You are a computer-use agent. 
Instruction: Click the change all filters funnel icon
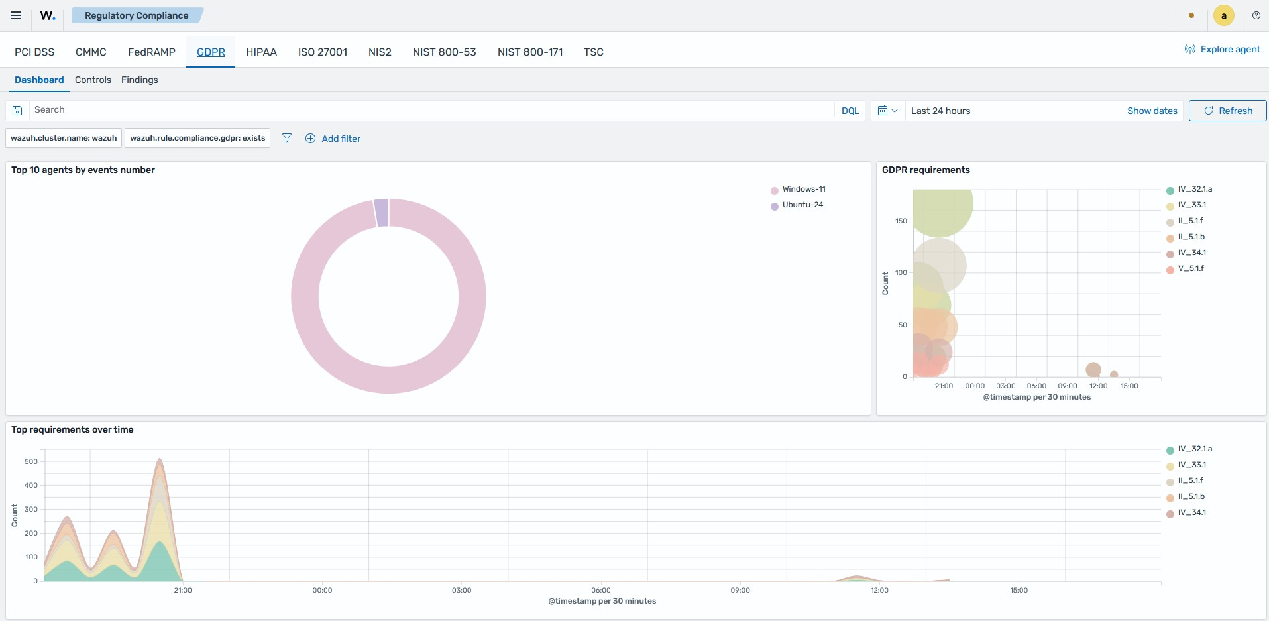point(287,138)
